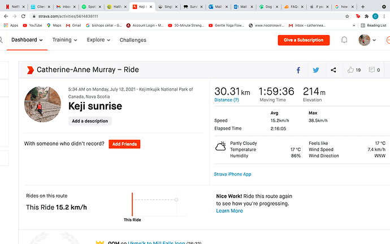Click the Distance (?) help link

[227, 100]
